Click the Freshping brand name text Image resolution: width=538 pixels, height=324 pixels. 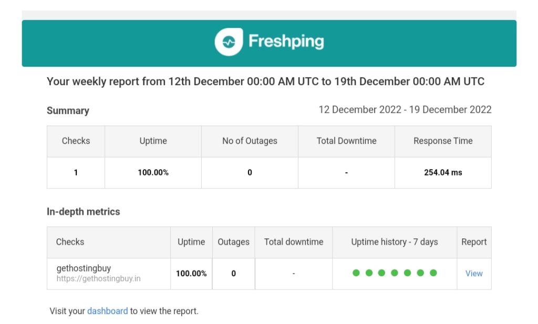pos(286,41)
